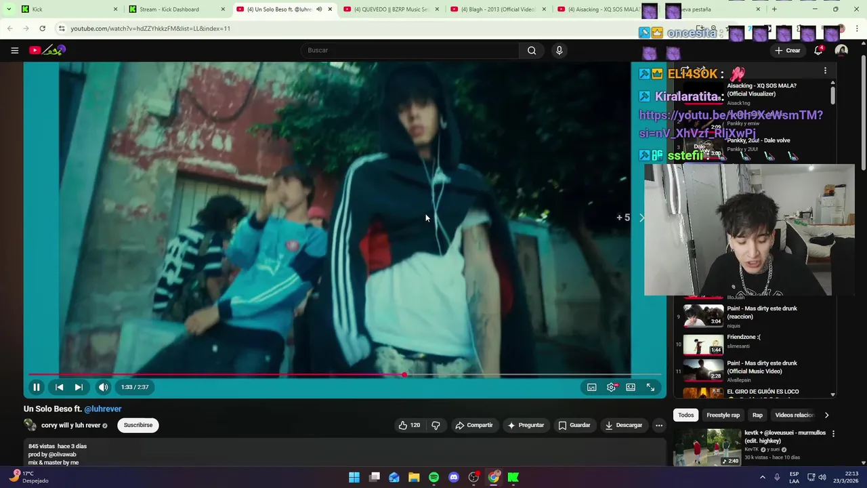867x488 pixels.
Task: Open Kick app from the taskbar
Action: click(513, 477)
